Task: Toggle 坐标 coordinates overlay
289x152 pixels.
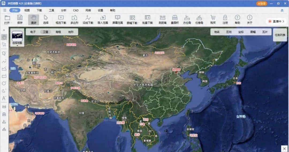Action: point(241,32)
